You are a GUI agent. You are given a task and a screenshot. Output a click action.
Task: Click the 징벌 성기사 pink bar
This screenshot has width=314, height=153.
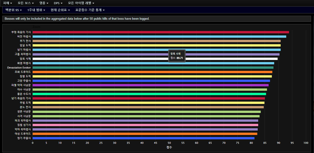tap(145, 125)
